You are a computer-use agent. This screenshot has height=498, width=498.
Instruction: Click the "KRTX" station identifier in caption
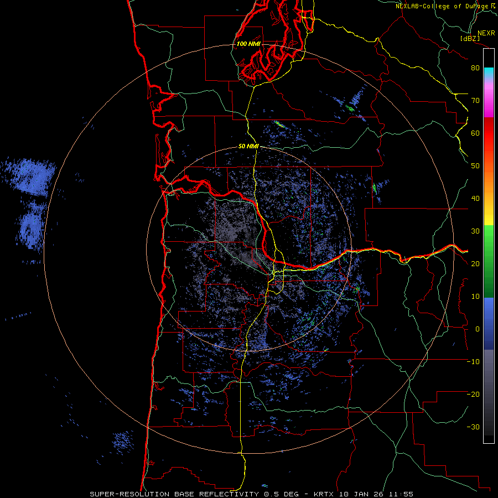click(324, 494)
